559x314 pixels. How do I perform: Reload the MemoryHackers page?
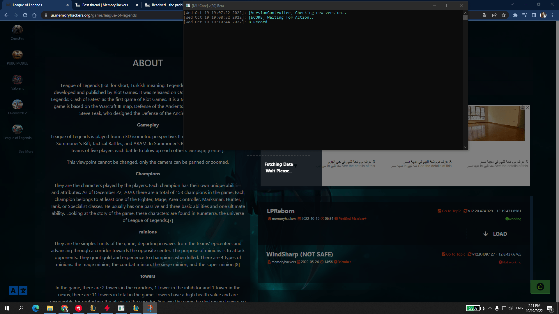[25, 15]
